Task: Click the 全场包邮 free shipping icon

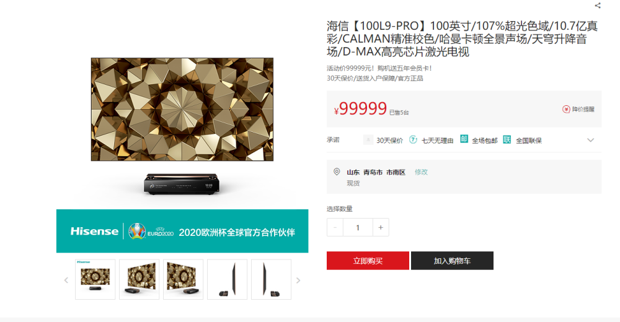Action: tap(464, 139)
